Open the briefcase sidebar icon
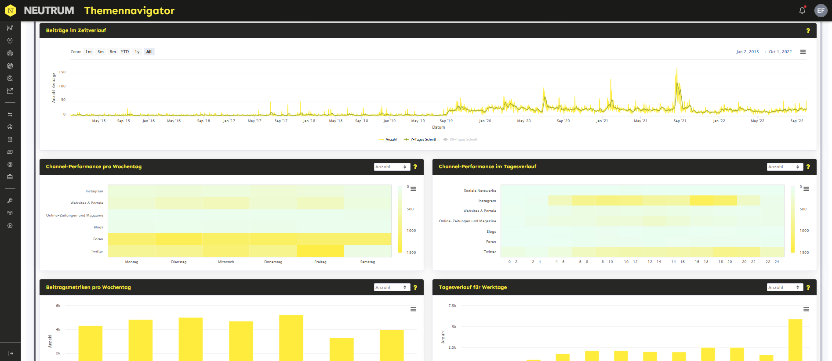This screenshot has width=832, height=361. 10,177
